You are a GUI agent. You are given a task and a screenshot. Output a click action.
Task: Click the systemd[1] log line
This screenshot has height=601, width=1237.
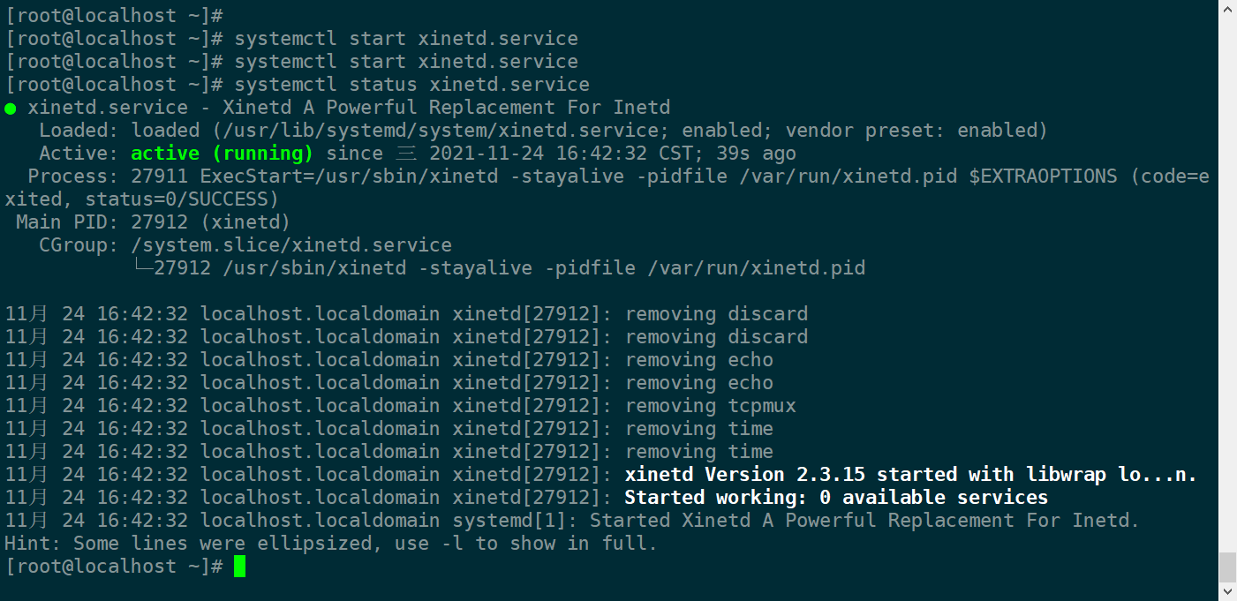pos(572,521)
